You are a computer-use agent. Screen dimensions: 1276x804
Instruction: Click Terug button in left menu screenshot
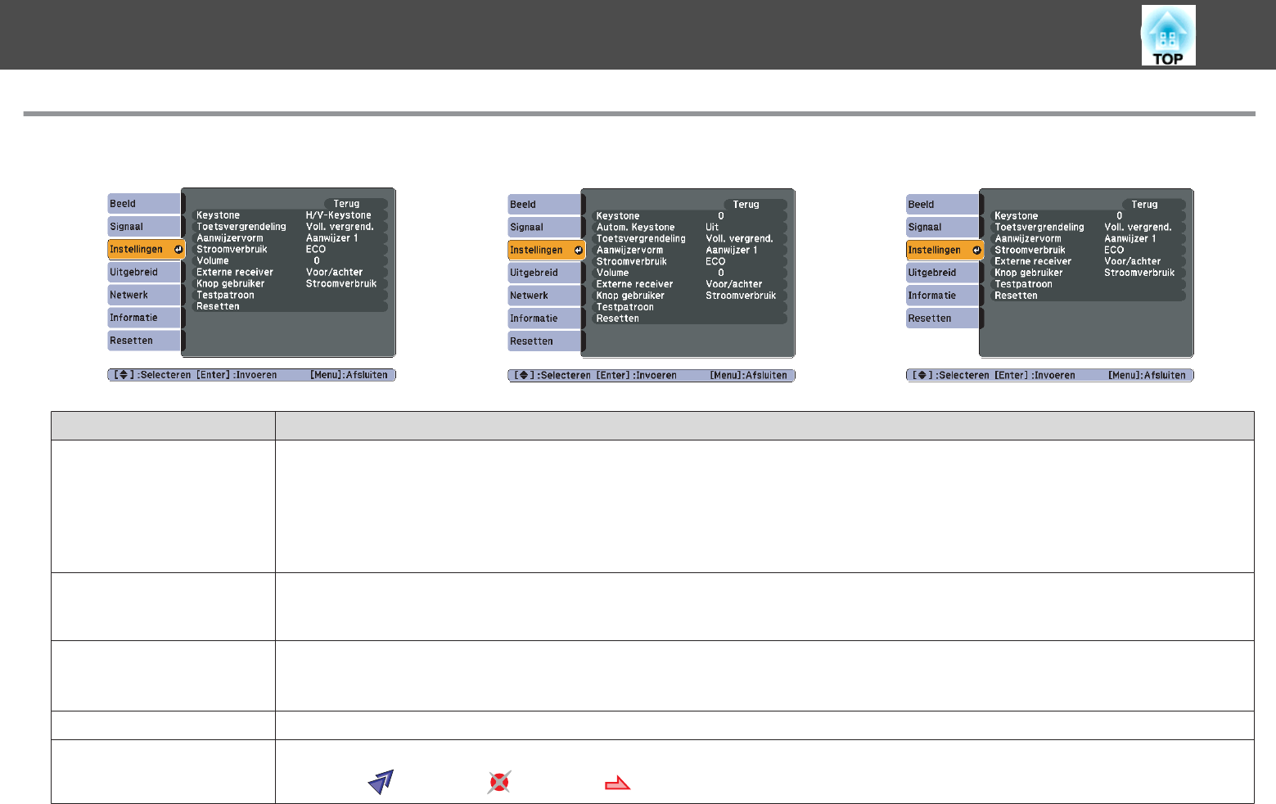[355, 204]
